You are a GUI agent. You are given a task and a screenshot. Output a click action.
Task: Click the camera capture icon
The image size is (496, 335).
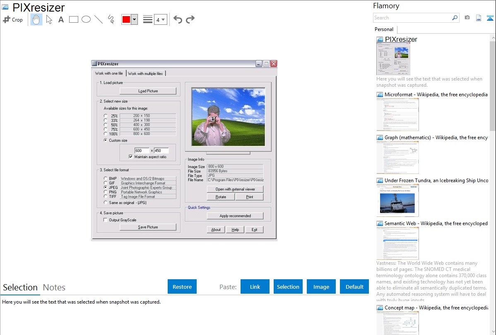coord(467,18)
